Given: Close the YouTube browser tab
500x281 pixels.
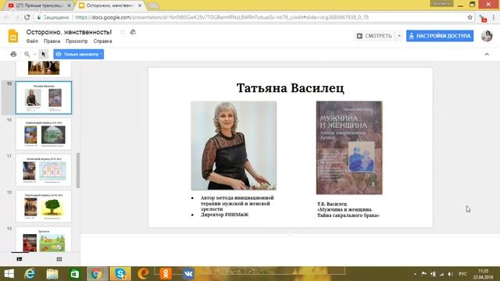Looking at the screenshot, I should pyautogui.click(x=69, y=5).
